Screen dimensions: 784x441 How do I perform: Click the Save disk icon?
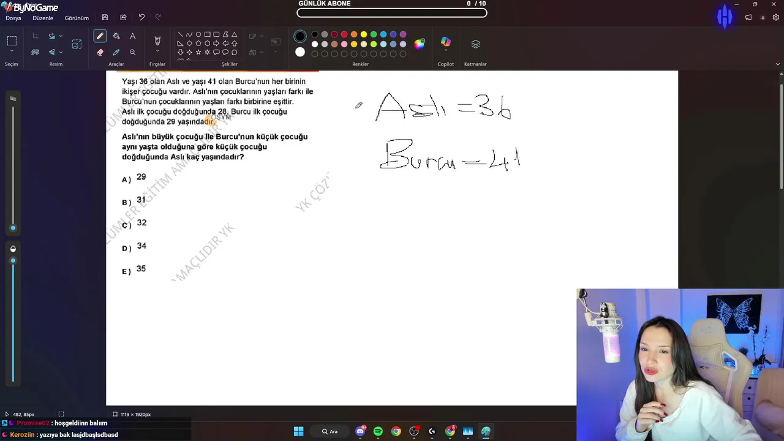click(x=105, y=18)
